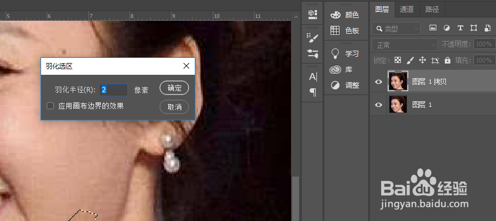Filter layers by smart objects icon

coord(488,28)
